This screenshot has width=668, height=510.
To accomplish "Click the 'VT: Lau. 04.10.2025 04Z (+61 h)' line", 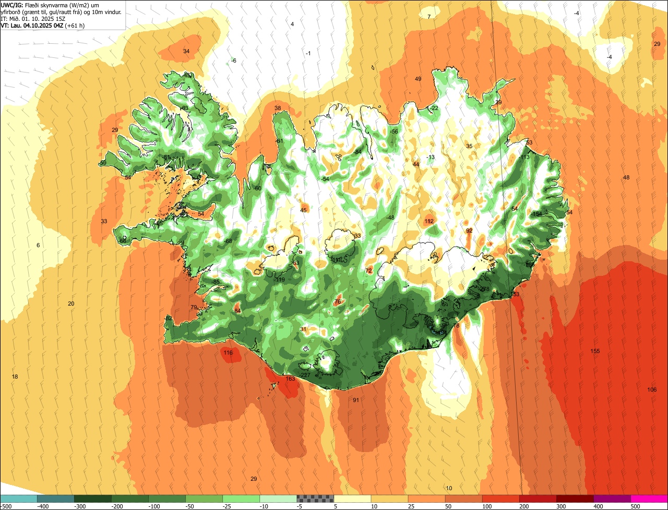I will click(x=43, y=25).
